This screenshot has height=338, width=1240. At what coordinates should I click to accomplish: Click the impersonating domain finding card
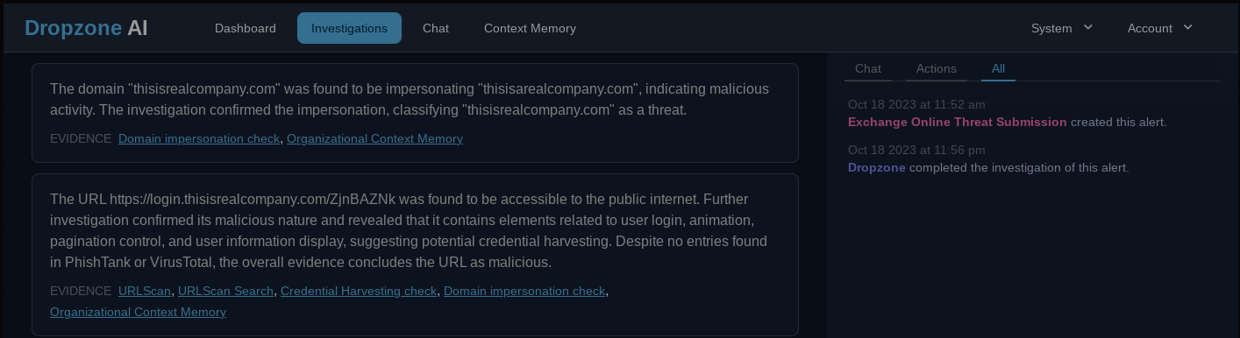coord(415,113)
